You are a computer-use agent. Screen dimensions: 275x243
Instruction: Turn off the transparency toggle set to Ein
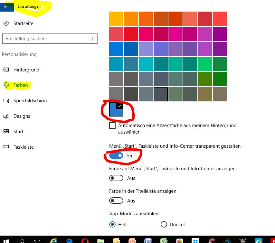click(116, 155)
